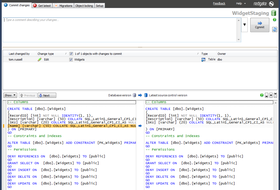The width and height of the screenshot is (280, 190).
Task: Select the tom.russell cell
Action: (16, 60)
